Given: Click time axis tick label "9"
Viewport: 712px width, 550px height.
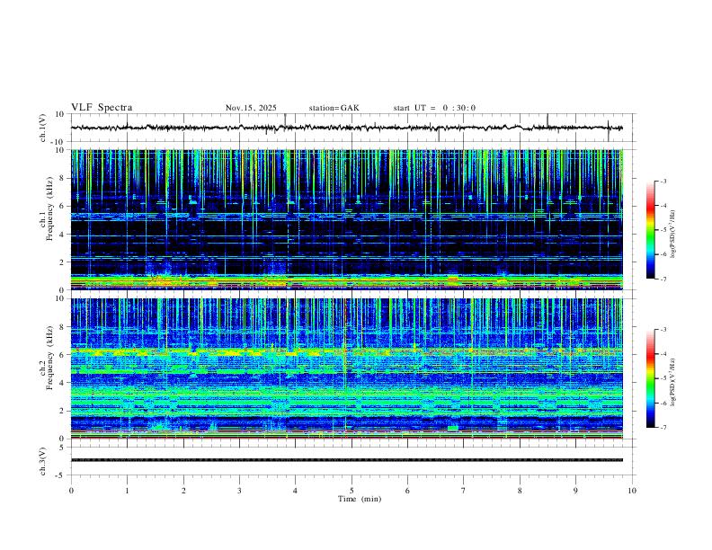Looking at the screenshot, I should click(x=575, y=491).
